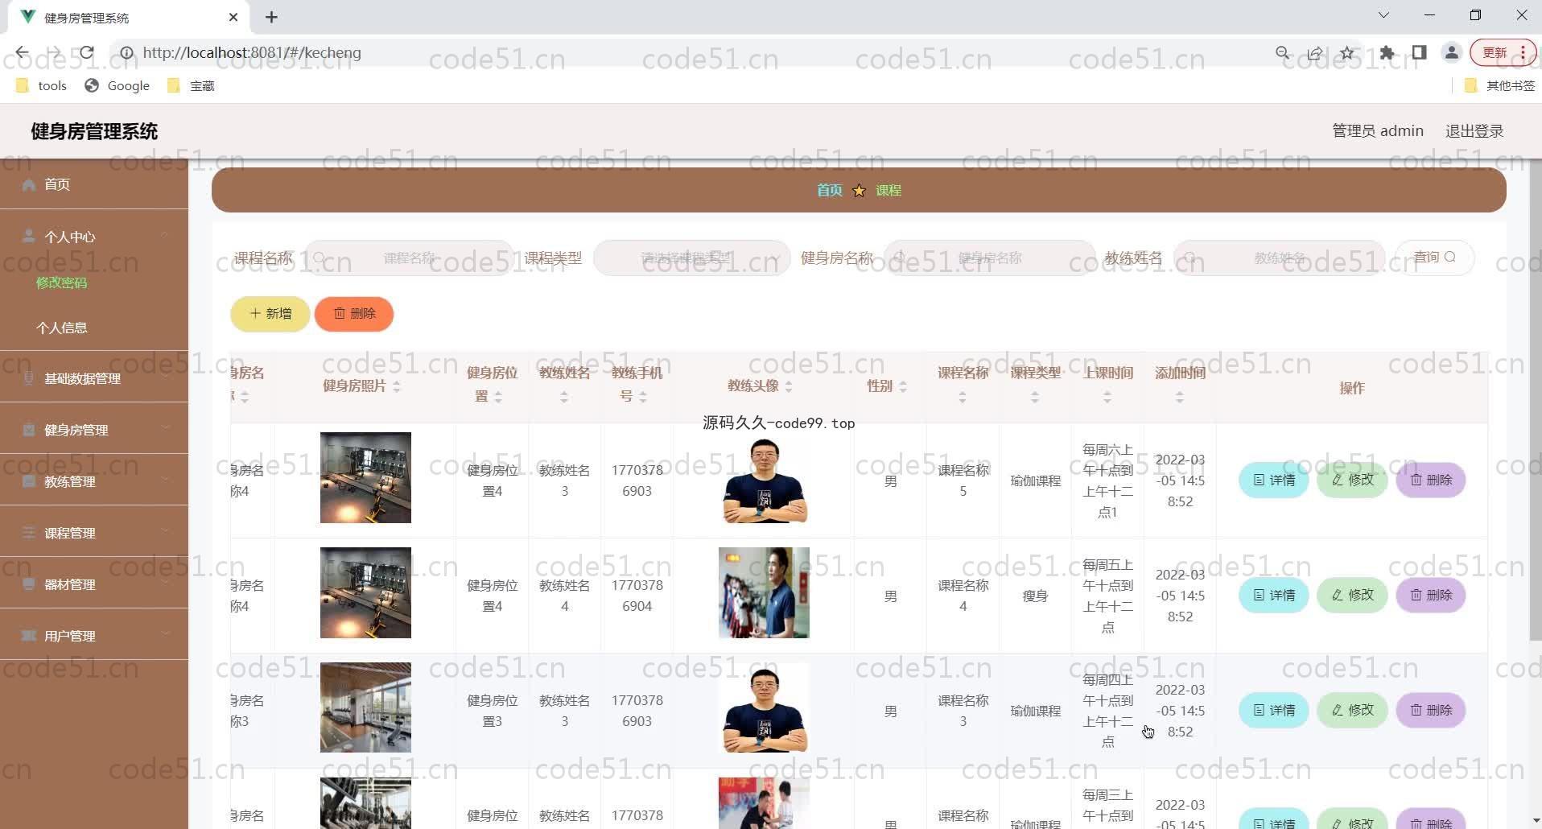Image resolution: width=1542 pixels, height=829 pixels.
Task: Open coach avatar thumbnail in 课程名称4 row
Action: pyautogui.click(x=764, y=592)
